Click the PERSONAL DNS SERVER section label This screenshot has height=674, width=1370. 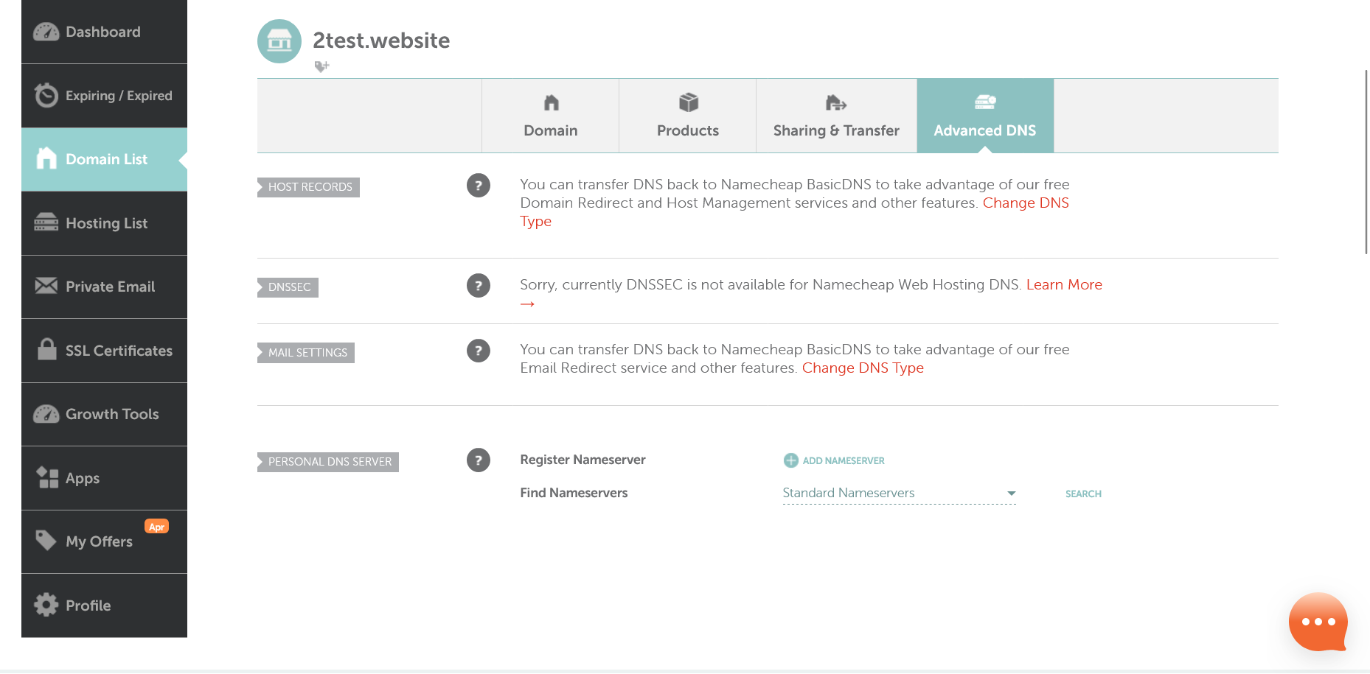pos(328,462)
